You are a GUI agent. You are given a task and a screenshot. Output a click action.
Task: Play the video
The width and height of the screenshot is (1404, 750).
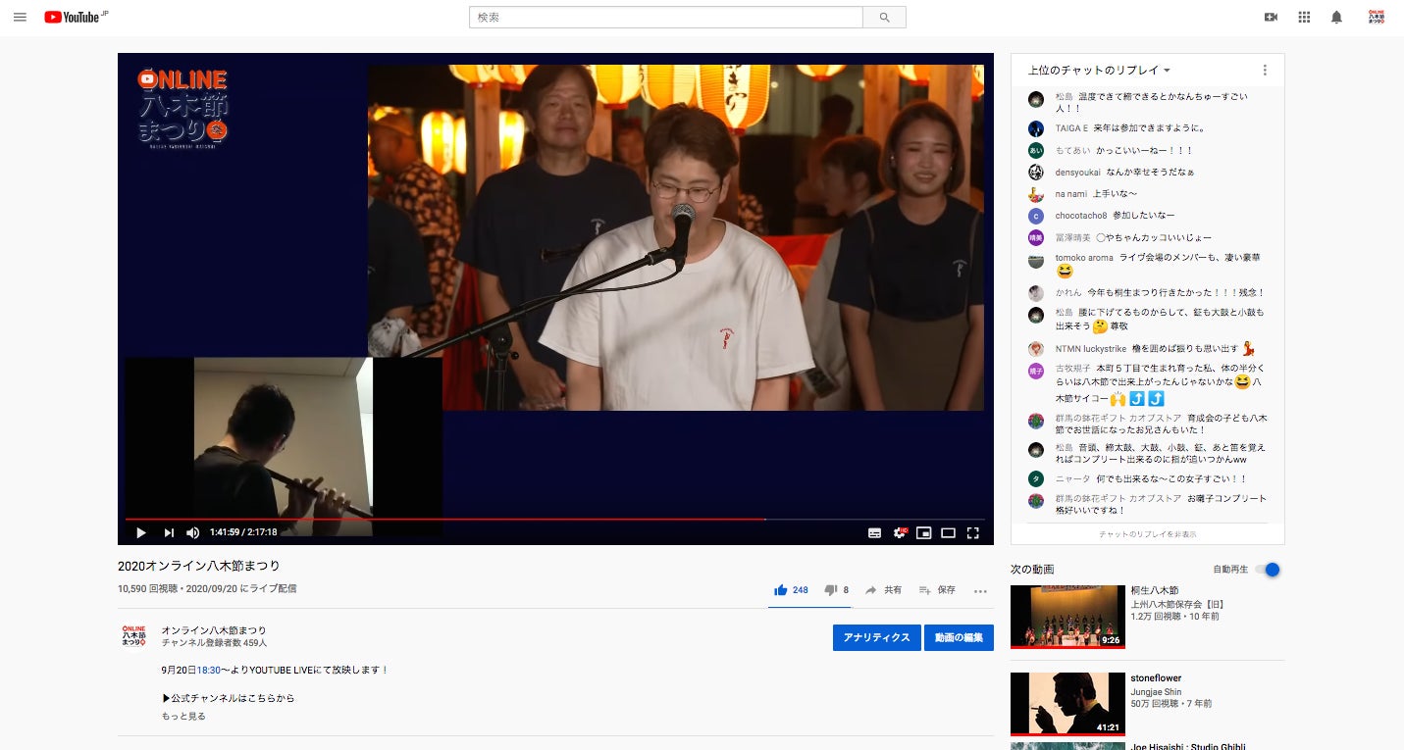[x=140, y=532]
